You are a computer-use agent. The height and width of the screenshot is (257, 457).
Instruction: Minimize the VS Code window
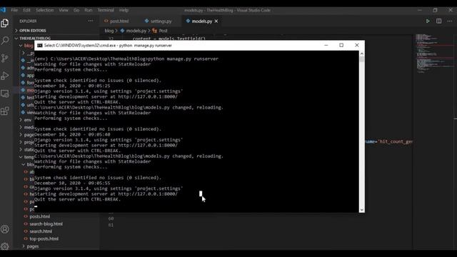[x=420, y=10]
